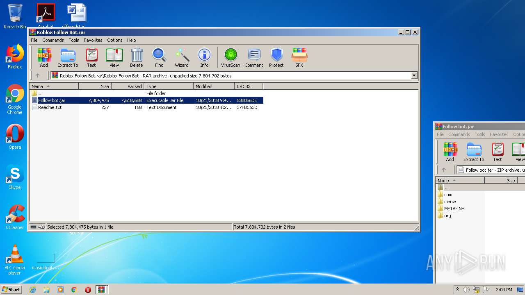Click the volume speaker tray icon
The image size is (525, 295).
(x=466, y=290)
